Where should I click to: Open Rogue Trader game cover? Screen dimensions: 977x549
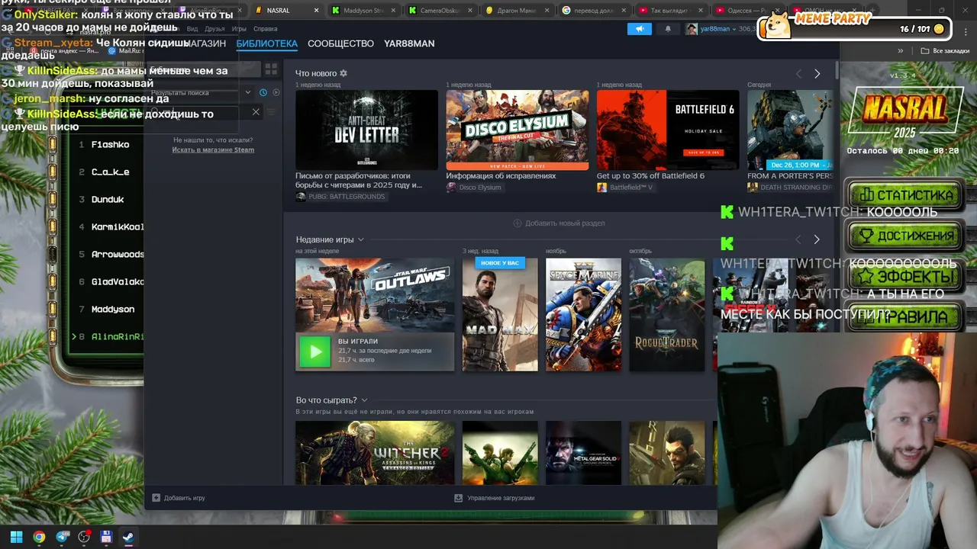point(667,315)
